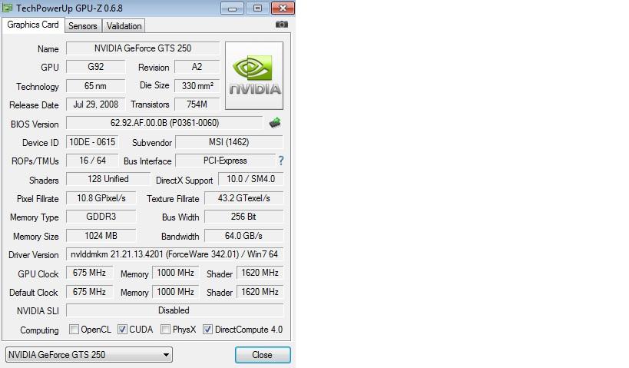This screenshot has height=368, width=629.
Task: Click the Default Clock row Shader value 1620 MHz
Action: click(x=260, y=292)
